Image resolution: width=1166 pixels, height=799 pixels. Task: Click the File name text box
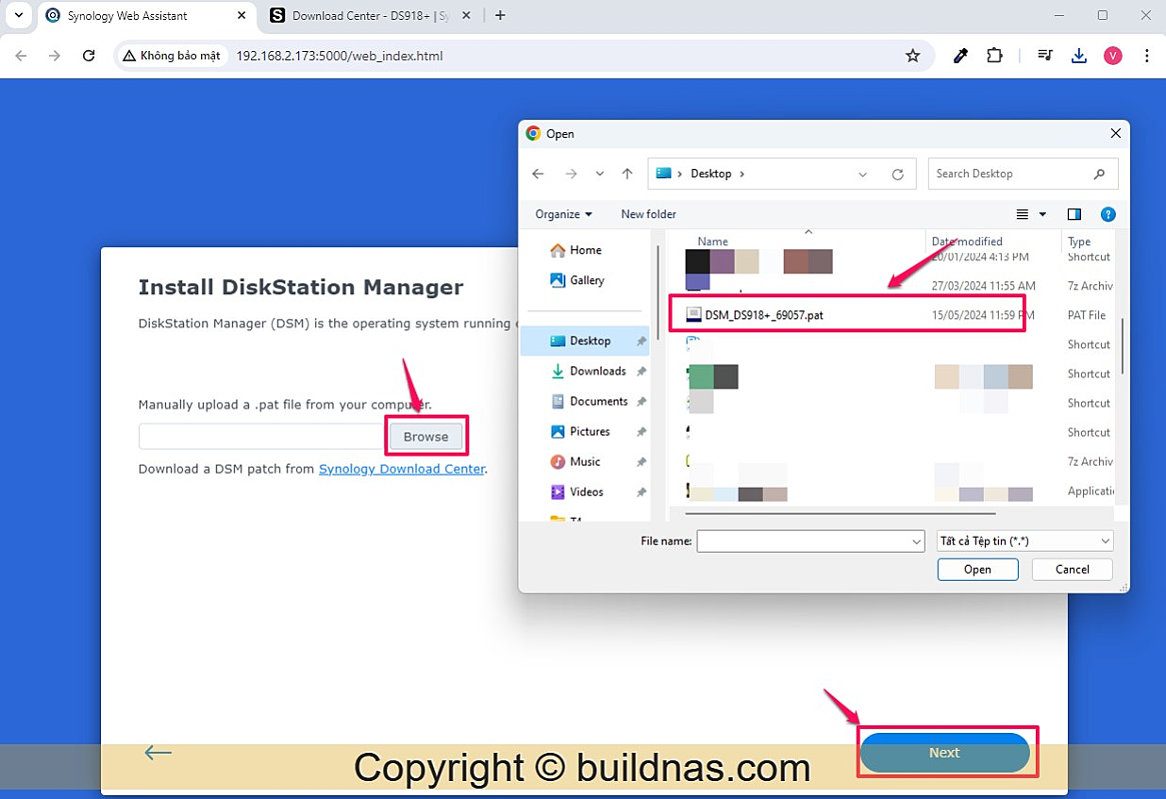tap(803, 541)
